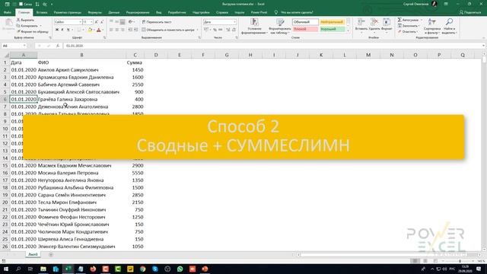Open Find and Select (Найти и выделить)
The image size is (487, 274).
[449, 26]
